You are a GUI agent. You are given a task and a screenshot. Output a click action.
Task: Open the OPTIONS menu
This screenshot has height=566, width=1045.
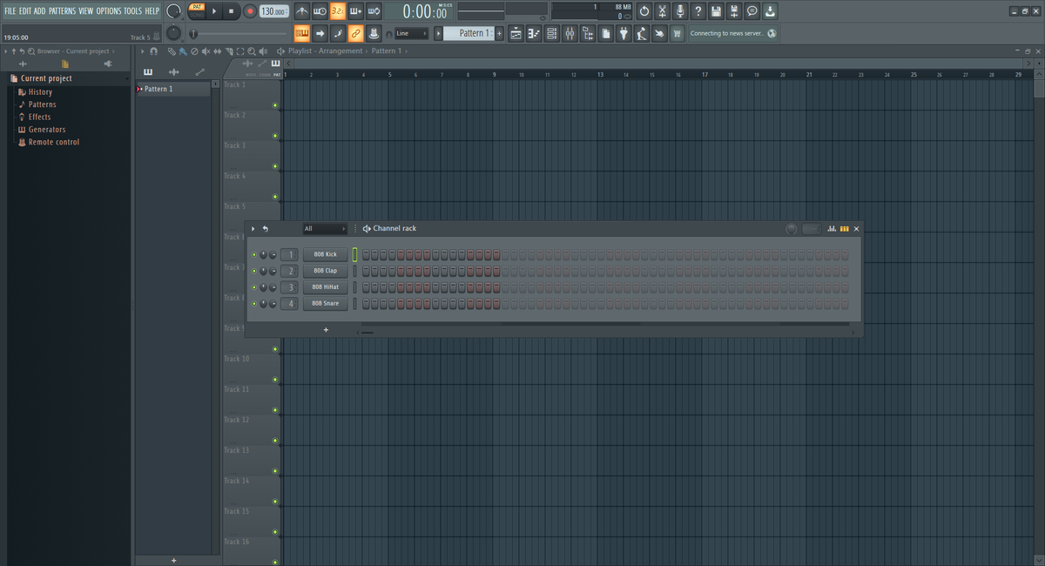(x=109, y=10)
